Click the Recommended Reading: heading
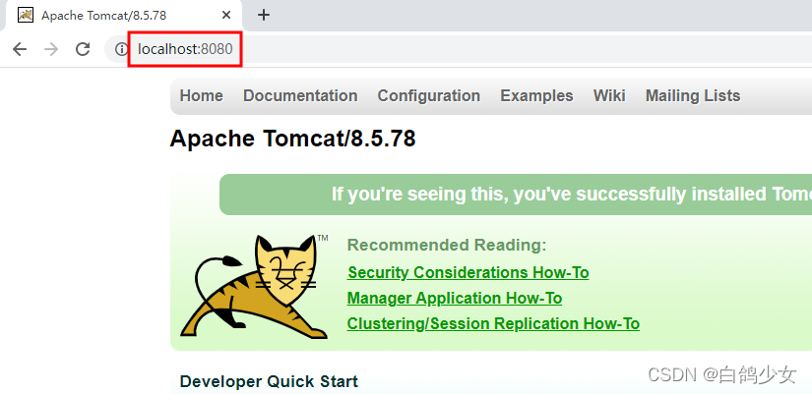812x394 pixels. 447,245
